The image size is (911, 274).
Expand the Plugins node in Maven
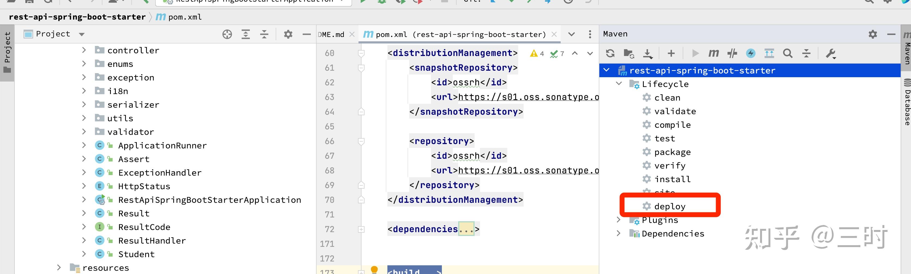618,220
